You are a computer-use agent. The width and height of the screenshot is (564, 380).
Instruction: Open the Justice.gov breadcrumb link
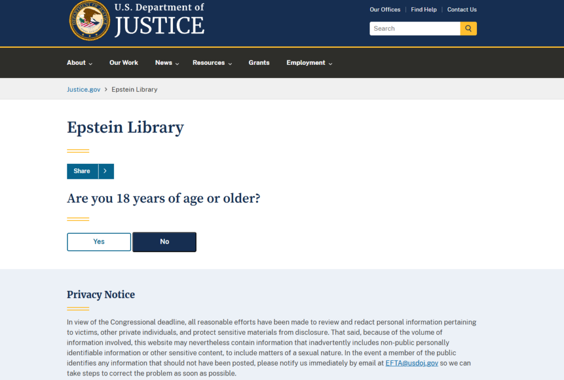pos(83,89)
